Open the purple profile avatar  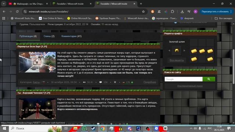click(195, 11)
